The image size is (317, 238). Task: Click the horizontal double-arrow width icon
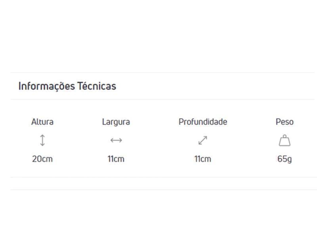click(116, 140)
